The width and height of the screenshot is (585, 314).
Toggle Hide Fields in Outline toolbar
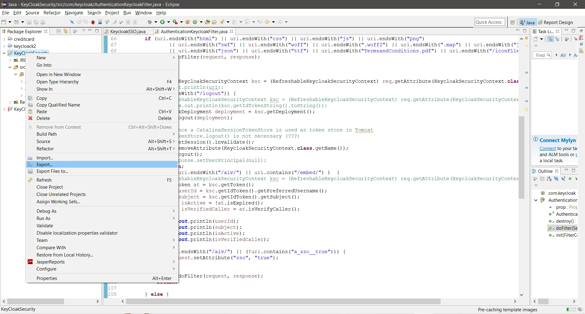click(556, 179)
